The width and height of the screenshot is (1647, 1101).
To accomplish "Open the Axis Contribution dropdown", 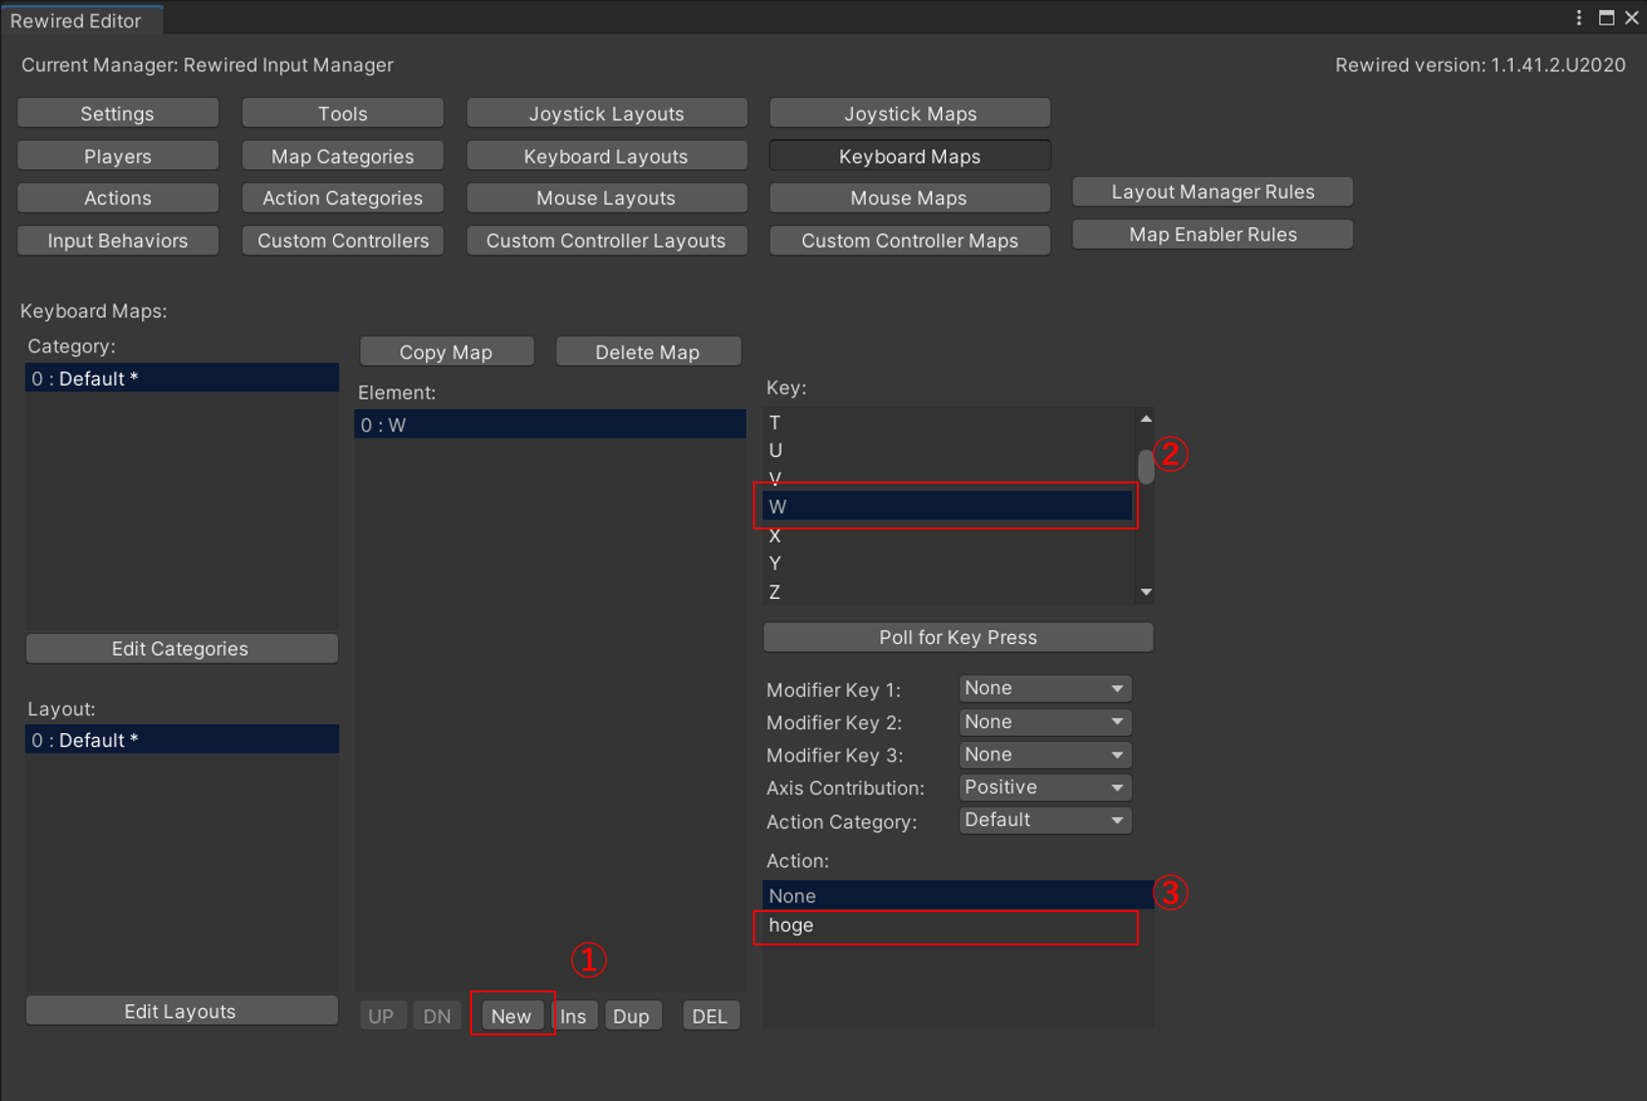I will click(x=1044, y=787).
